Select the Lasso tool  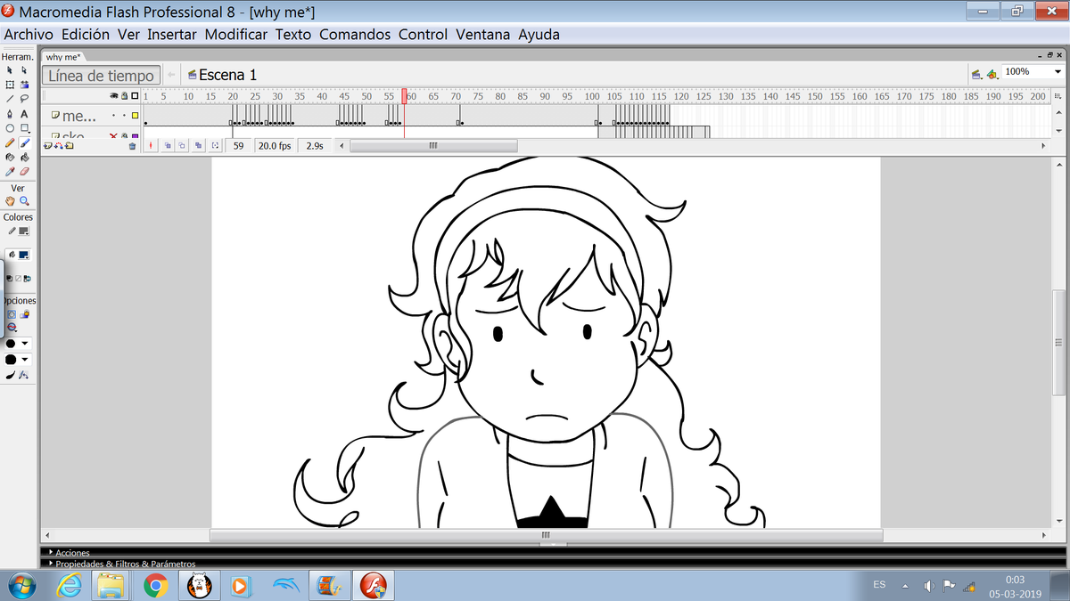point(24,98)
